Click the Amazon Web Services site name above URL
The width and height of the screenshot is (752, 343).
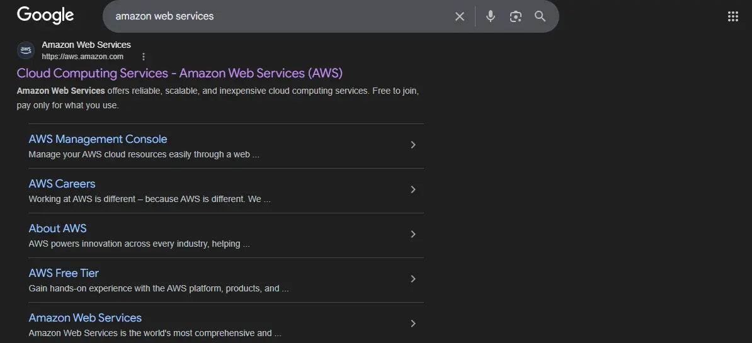coord(86,45)
